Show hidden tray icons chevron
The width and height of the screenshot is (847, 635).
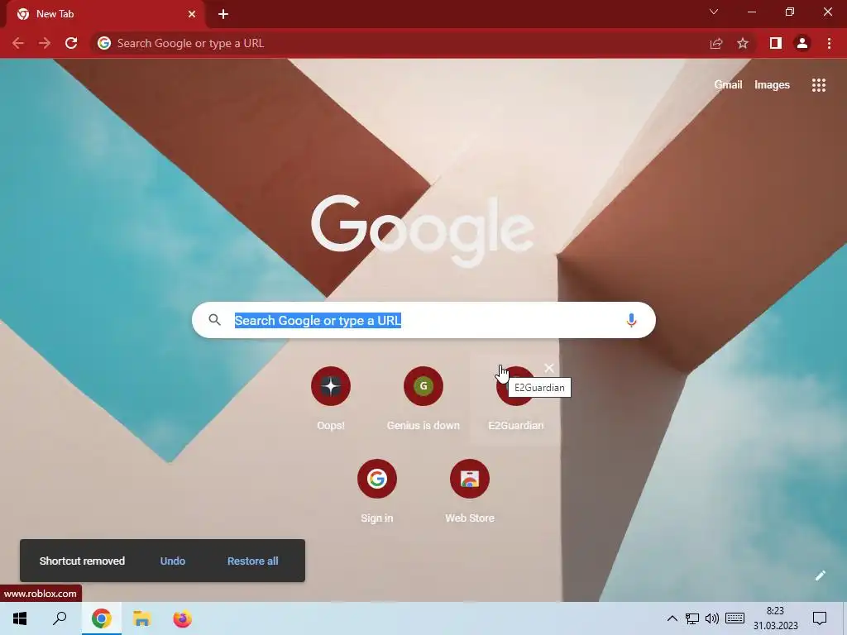click(672, 618)
